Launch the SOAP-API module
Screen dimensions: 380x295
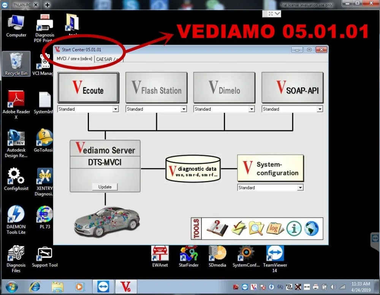click(x=292, y=88)
